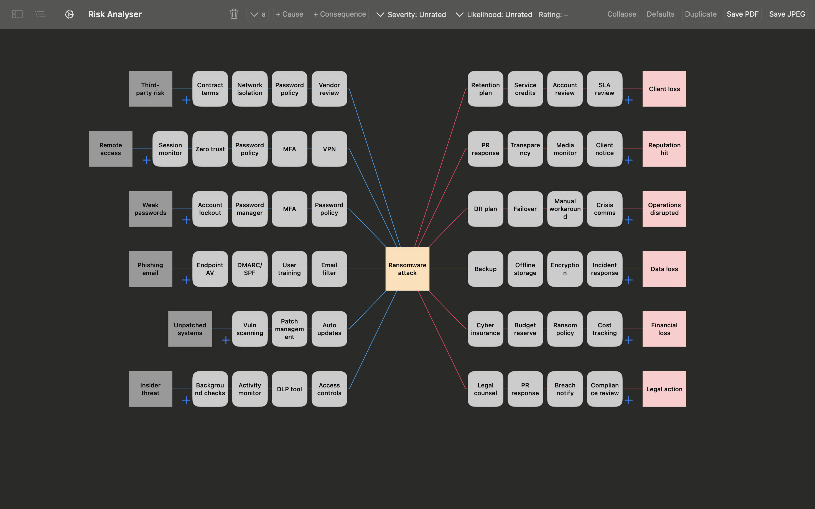815x509 pixels.
Task: Select the Operations disrupted consequence node
Action: pos(664,209)
